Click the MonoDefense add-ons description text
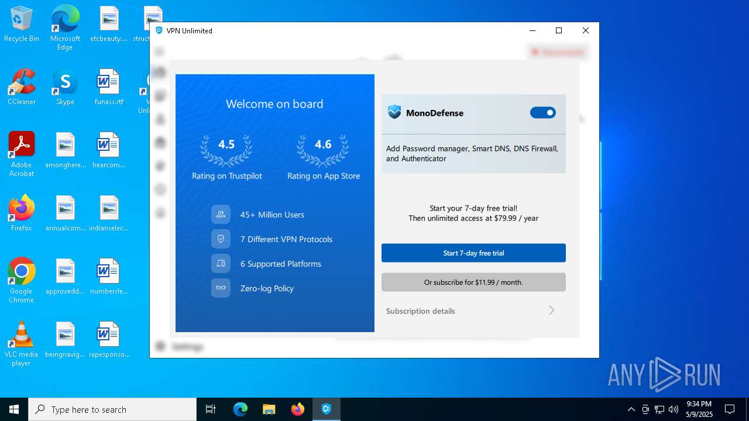 pos(472,154)
